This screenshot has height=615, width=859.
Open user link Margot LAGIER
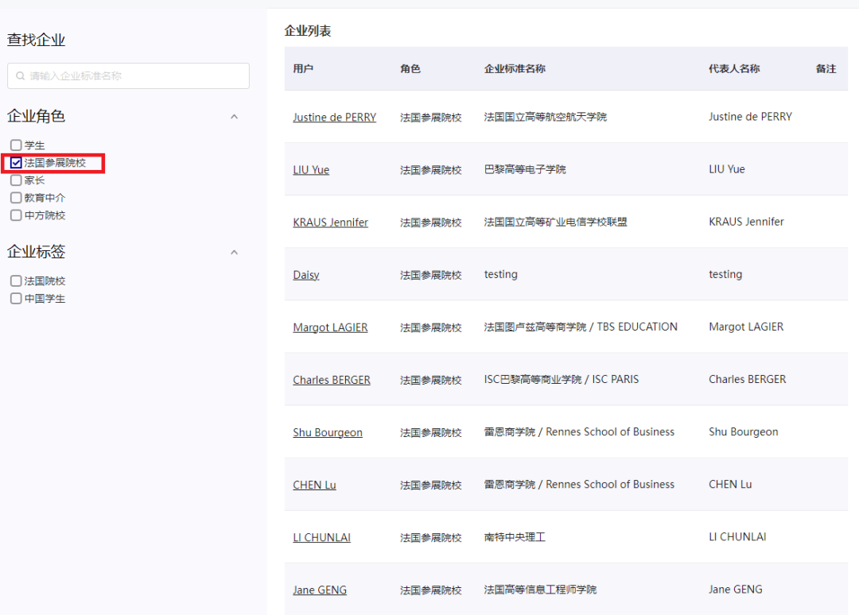[x=330, y=327]
